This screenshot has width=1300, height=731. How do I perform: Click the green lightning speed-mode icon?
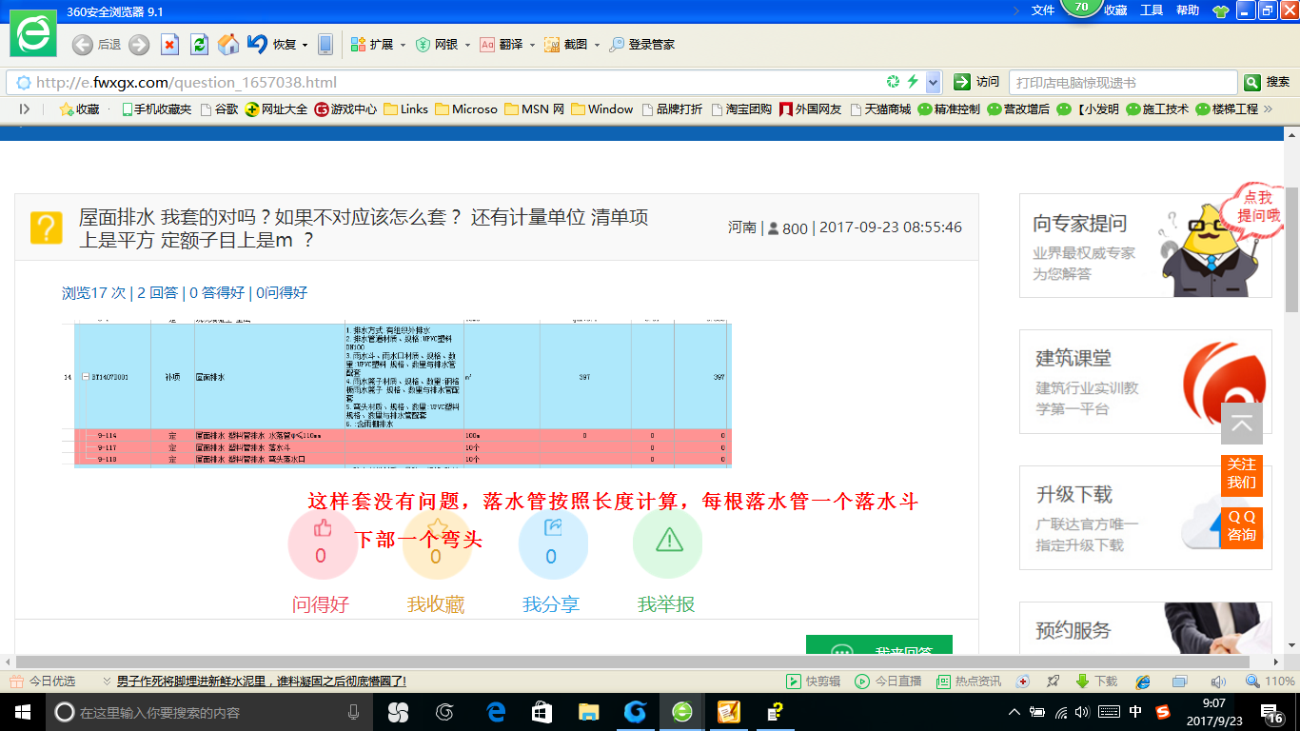[913, 82]
